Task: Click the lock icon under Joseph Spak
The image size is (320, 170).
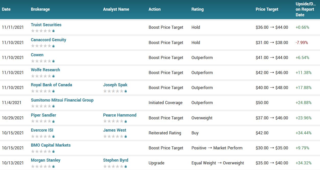Action: coord(126,91)
